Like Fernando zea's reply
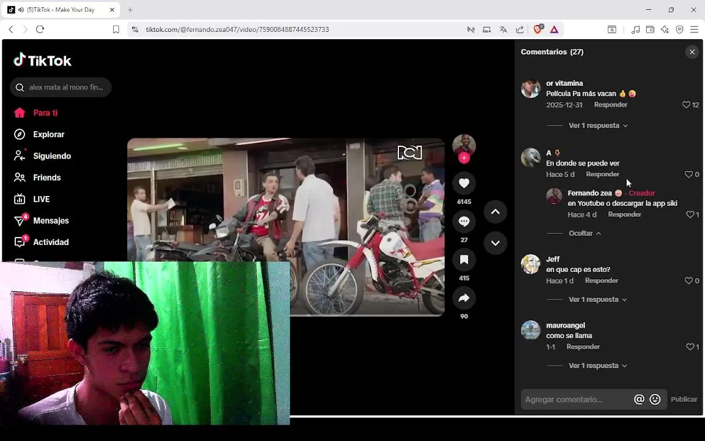This screenshot has width=705, height=441. pos(690,214)
